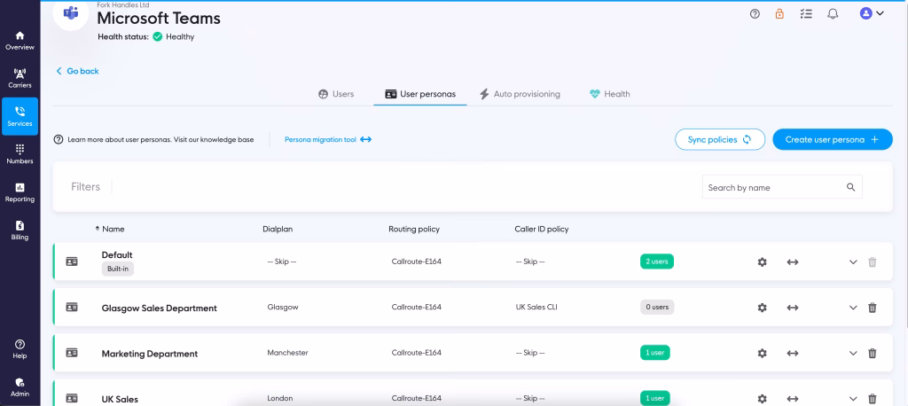Image resolution: width=908 pixels, height=406 pixels.
Task: Open the notifications bell
Action: [x=833, y=14]
